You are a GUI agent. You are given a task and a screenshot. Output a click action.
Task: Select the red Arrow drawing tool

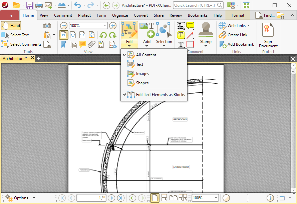click(190, 35)
